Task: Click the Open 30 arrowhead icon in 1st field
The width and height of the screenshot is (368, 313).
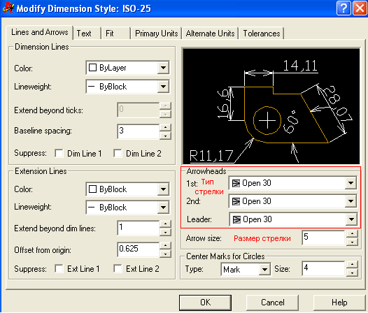Action: (236, 183)
